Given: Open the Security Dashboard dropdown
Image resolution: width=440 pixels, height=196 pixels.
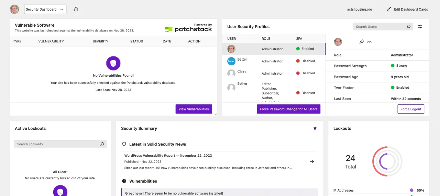Looking at the screenshot, I should (45, 10).
